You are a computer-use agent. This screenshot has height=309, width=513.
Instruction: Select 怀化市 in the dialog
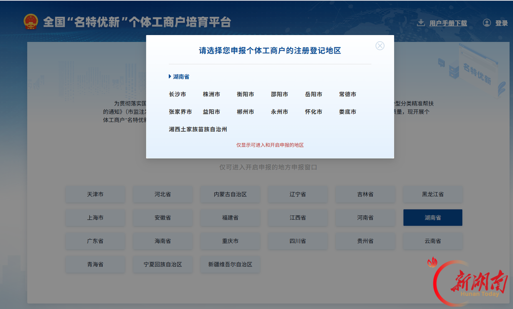click(313, 112)
